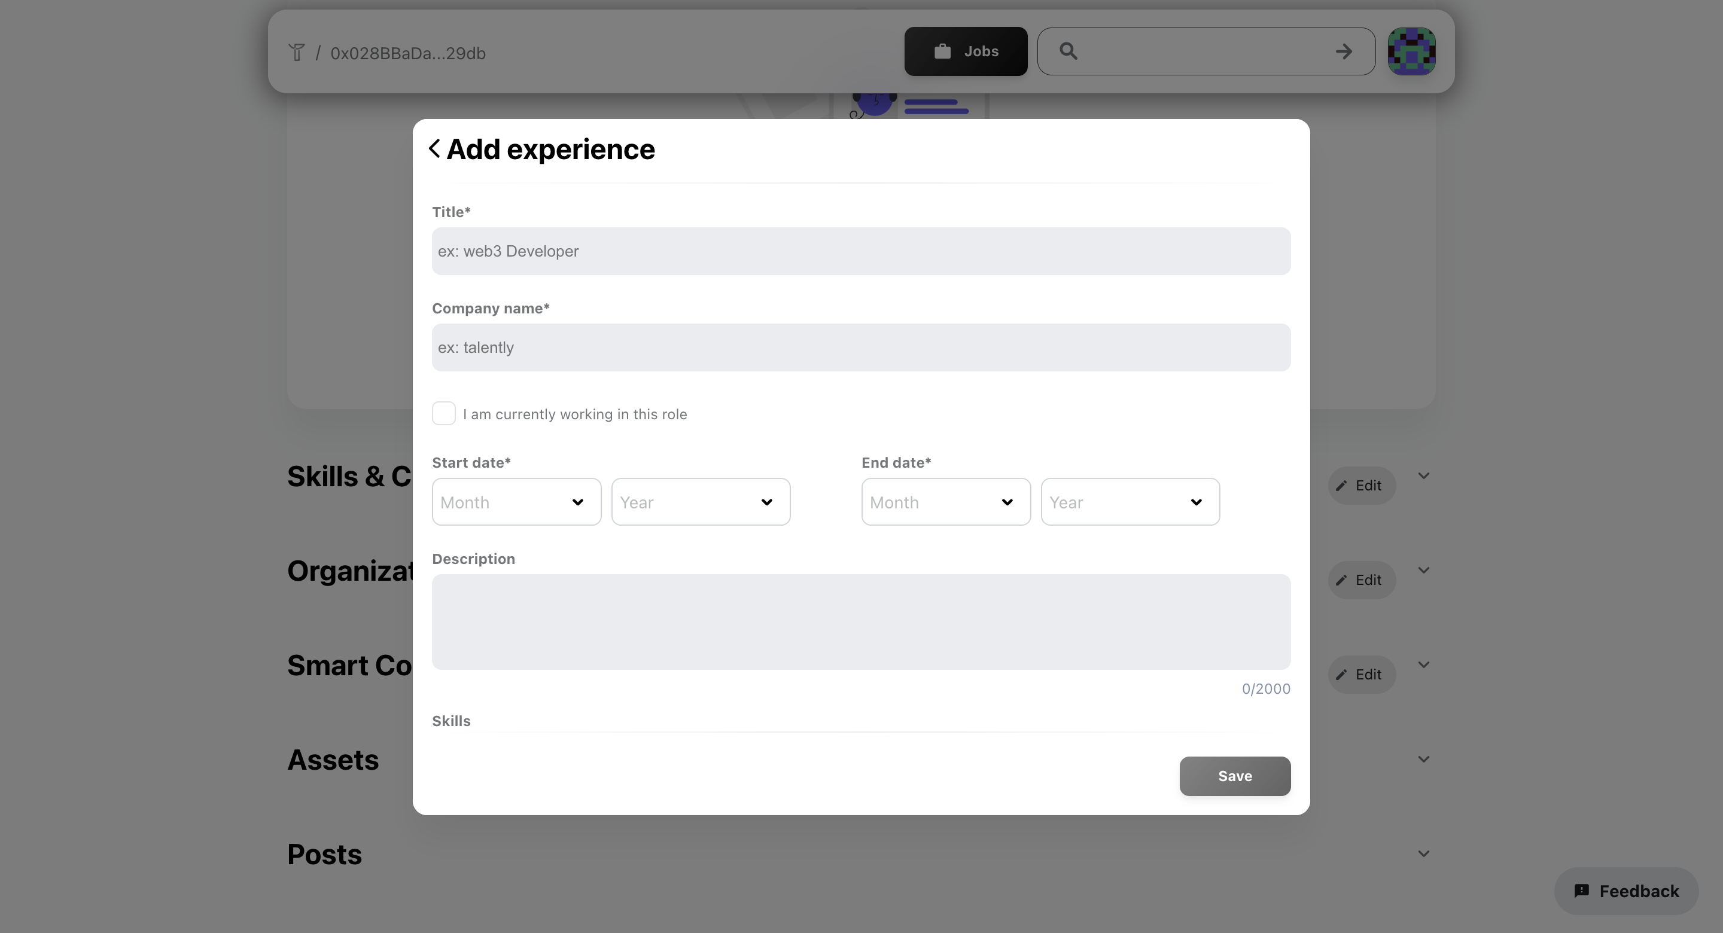The image size is (1723, 933).
Task: Open the Start date Year dropdown
Action: [x=701, y=502]
